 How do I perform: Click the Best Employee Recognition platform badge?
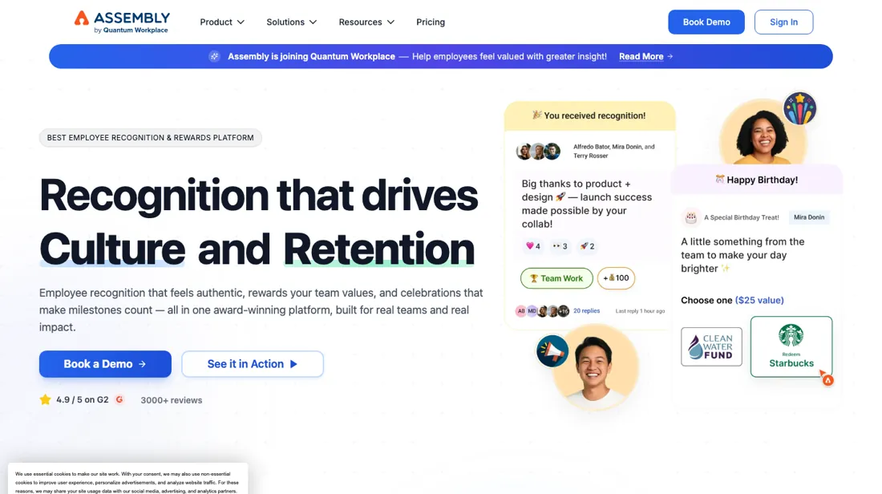[150, 138]
